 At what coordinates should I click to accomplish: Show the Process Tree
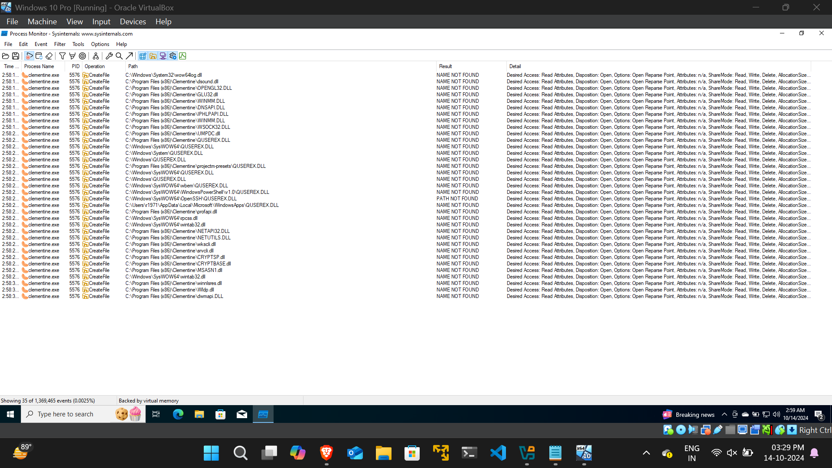(96, 56)
